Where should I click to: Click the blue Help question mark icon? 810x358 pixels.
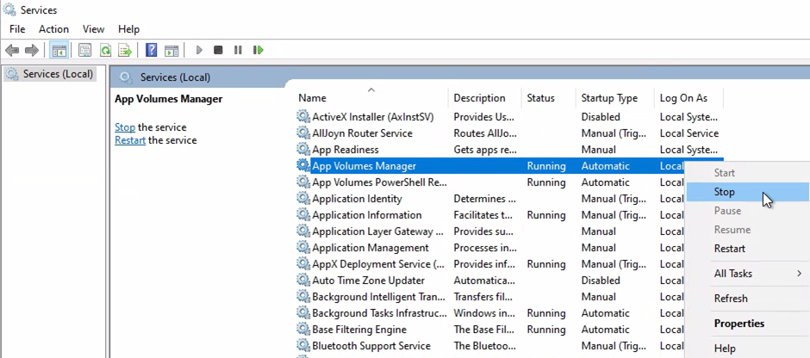(x=152, y=51)
